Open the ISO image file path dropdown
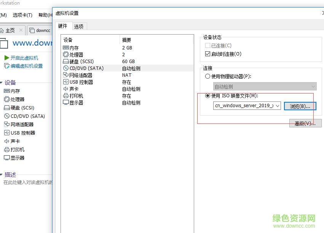 point(277,106)
